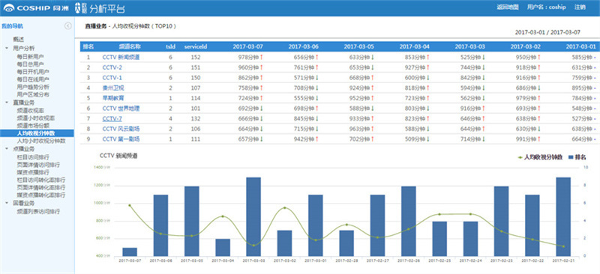Click the chart bar for 2017-02-26
Viewport: 600px width, 274px height.
pyautogui.click(x=409, y=222)
